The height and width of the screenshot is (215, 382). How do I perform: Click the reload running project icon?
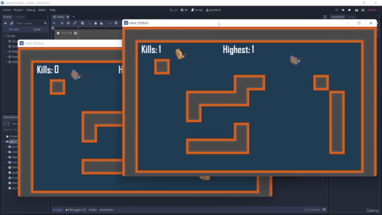pos(337,10)
